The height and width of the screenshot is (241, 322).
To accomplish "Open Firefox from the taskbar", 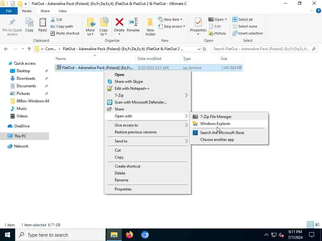I will [129, 235].
